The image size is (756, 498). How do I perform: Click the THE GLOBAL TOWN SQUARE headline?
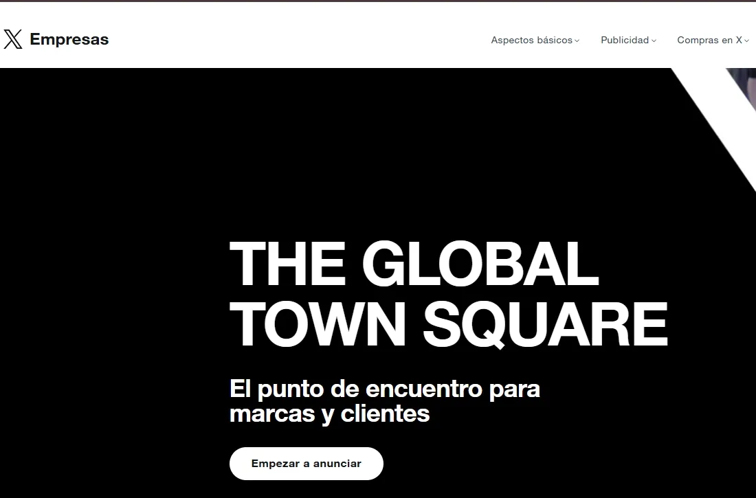coord(447,292)
